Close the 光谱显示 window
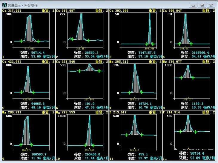This screenshot has width=218, height=163. tap(211, 5)
